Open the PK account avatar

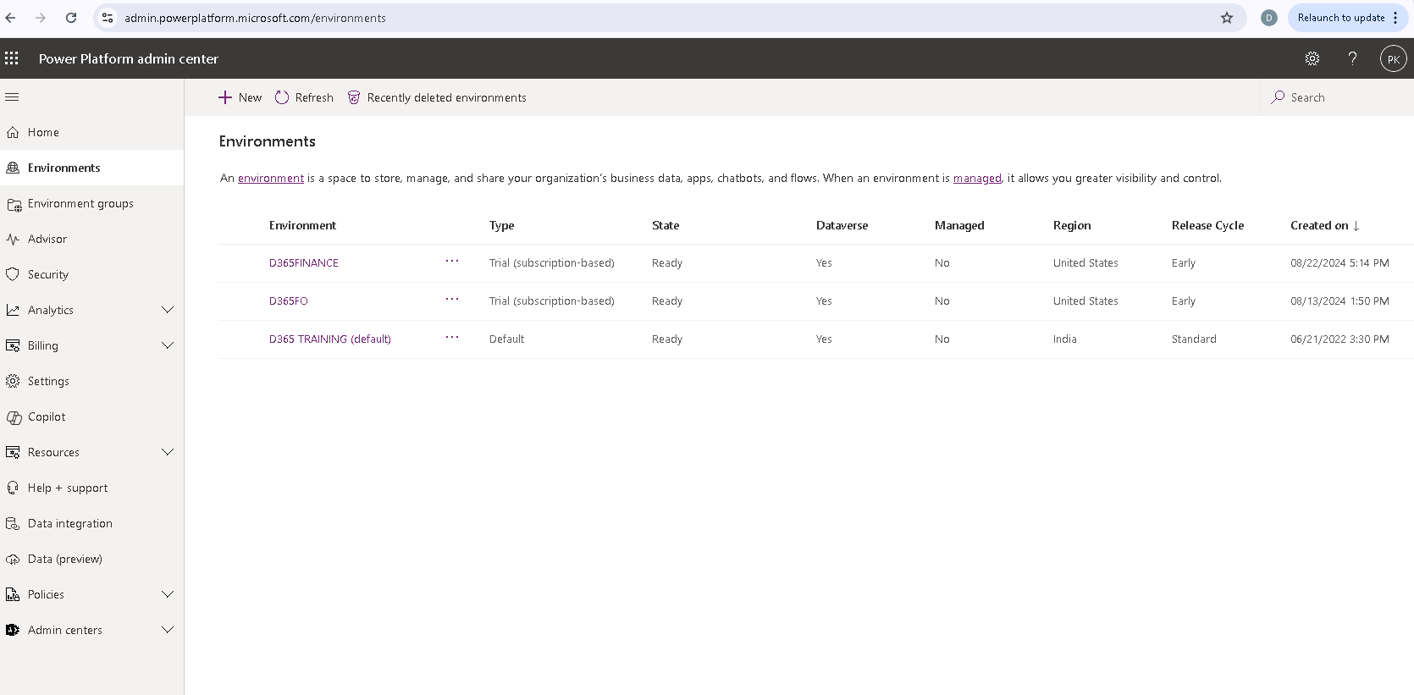pyautogui.click(x=1393, y=58)
